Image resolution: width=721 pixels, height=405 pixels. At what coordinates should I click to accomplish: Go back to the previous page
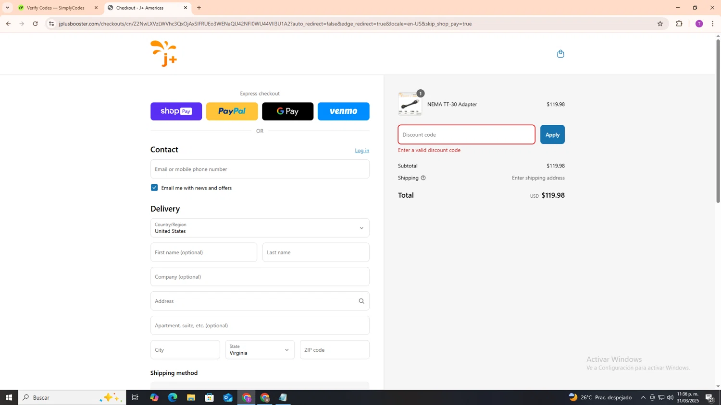pyautogui.click(x=8, y=24)
